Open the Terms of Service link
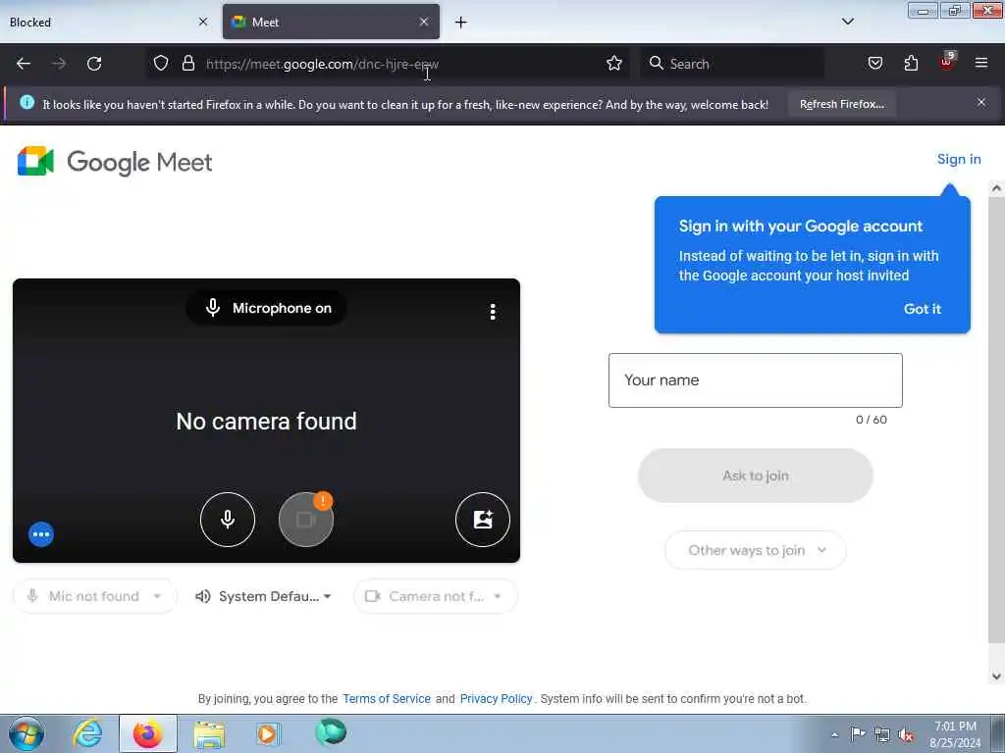1005x753 pixels. (x=387, y=698)
